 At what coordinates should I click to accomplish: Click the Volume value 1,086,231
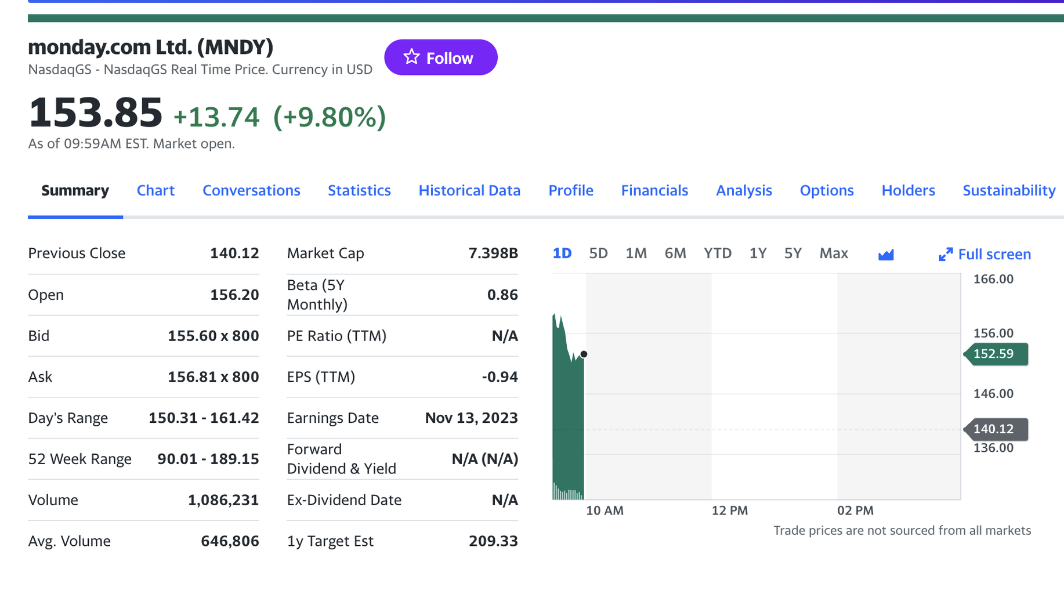pos(223,500)
